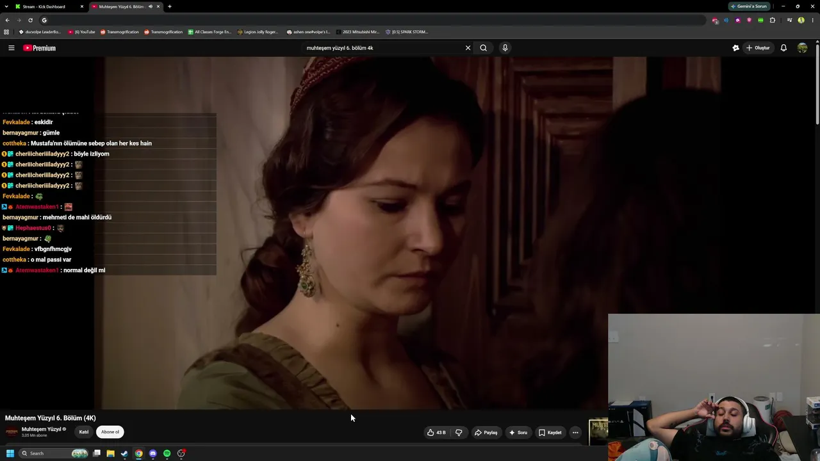This screenshot has height=461, width=820.
Task: Open YouTube notifications bell
Action: pos(783,48)
